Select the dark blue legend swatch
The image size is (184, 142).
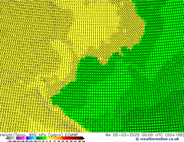[27, 138]
